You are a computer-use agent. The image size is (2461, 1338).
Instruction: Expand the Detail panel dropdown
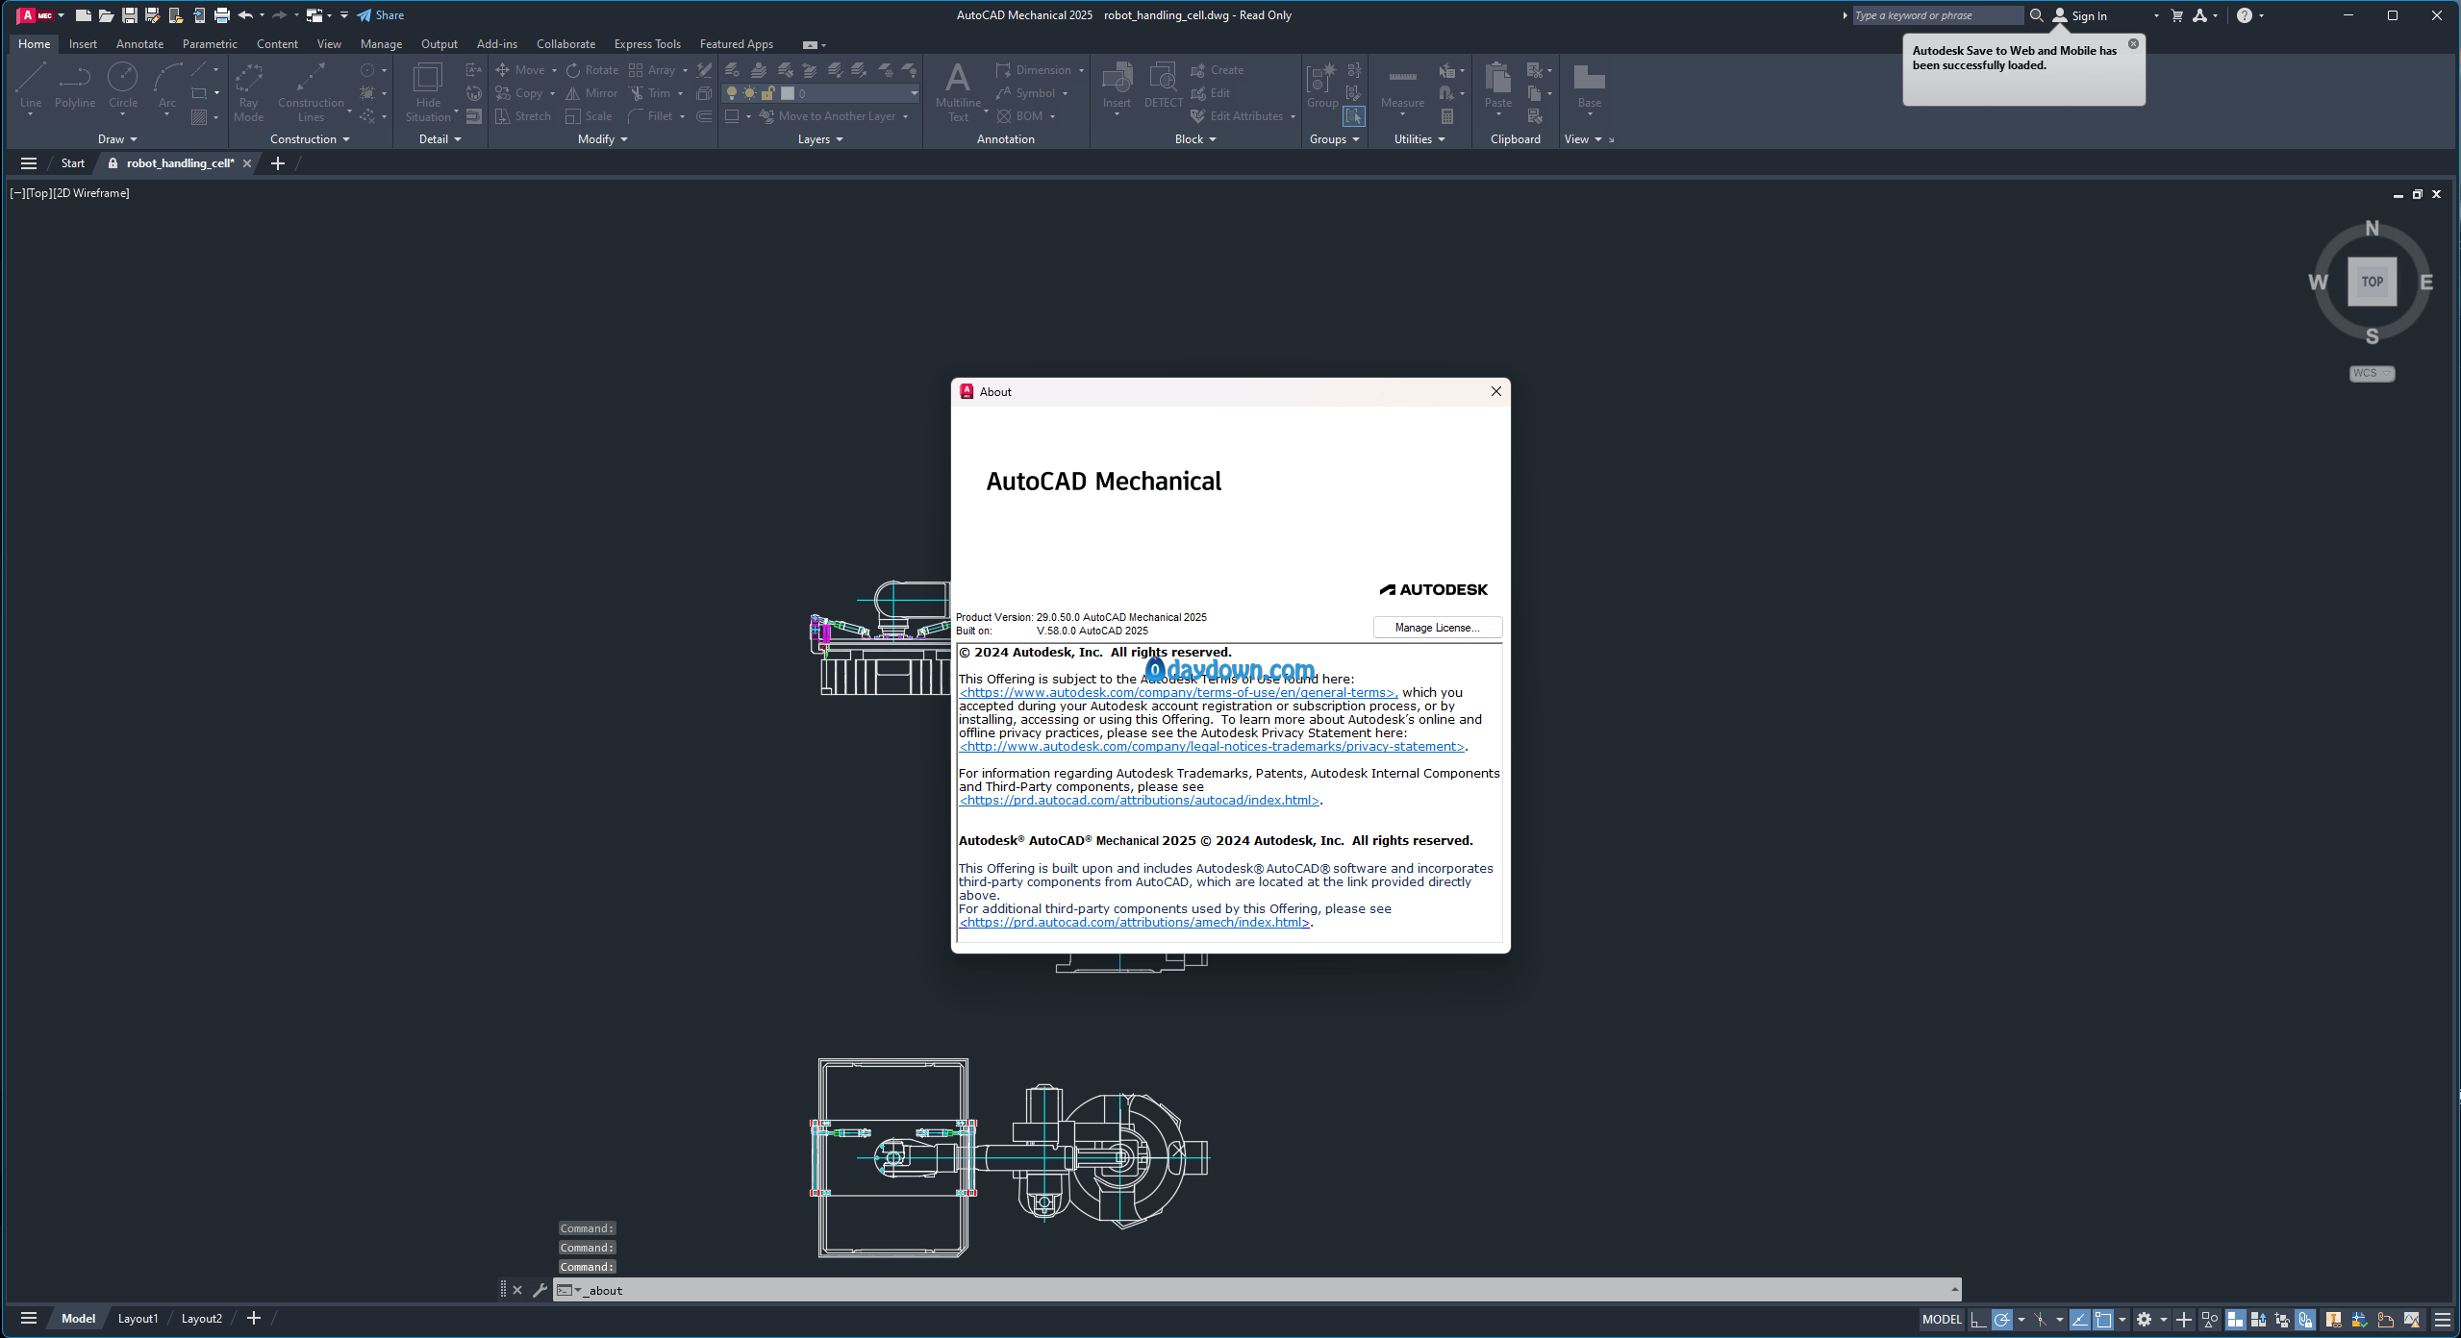(x=440, y=139)
